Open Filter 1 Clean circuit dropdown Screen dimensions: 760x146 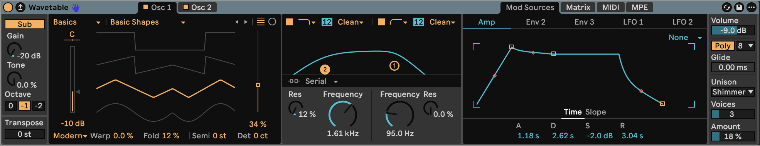click(x=351, y=22)
